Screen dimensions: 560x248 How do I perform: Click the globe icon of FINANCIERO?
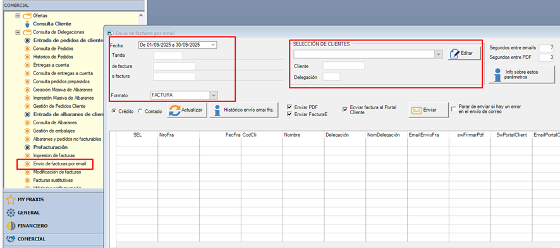point(11,226)
